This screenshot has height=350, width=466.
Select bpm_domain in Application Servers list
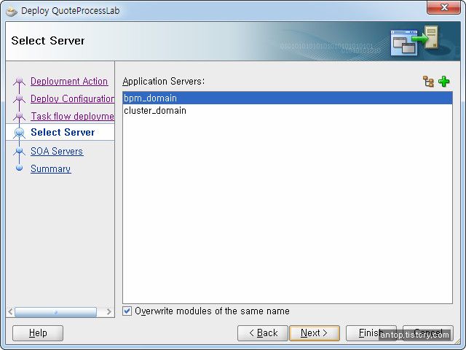pos(288,98)
